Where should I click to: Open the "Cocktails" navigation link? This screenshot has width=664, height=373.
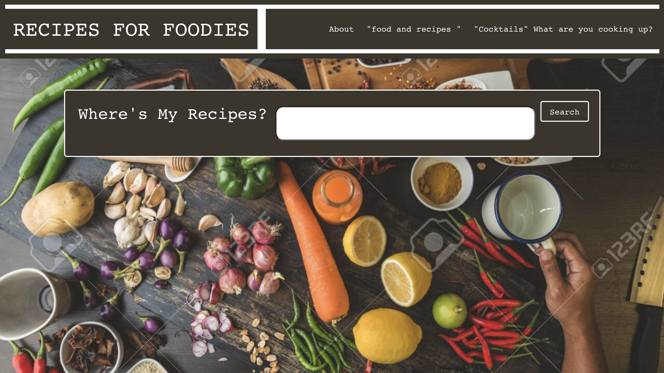pyautogui.click(x=501, y=29)
